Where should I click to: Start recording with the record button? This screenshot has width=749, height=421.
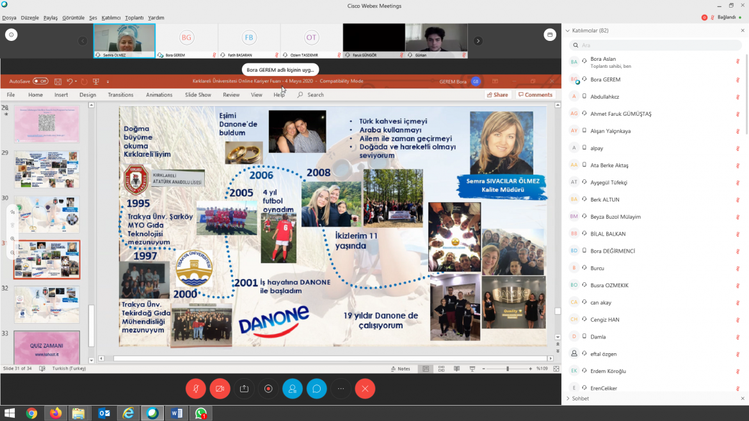pos(268,388)
